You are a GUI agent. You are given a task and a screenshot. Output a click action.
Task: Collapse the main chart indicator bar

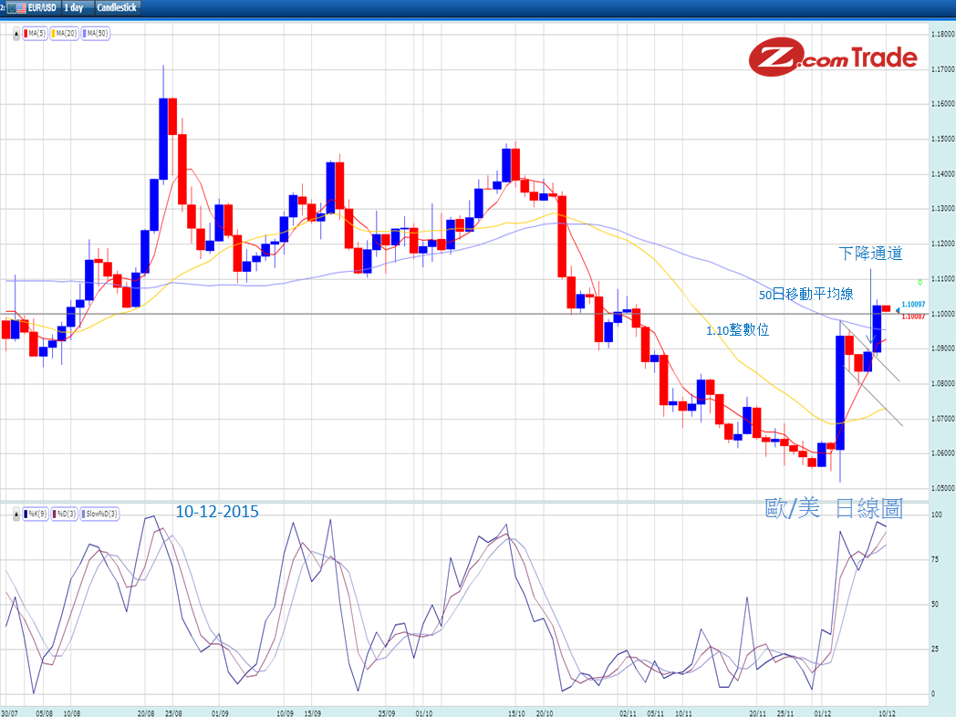(x=16, y=34)
